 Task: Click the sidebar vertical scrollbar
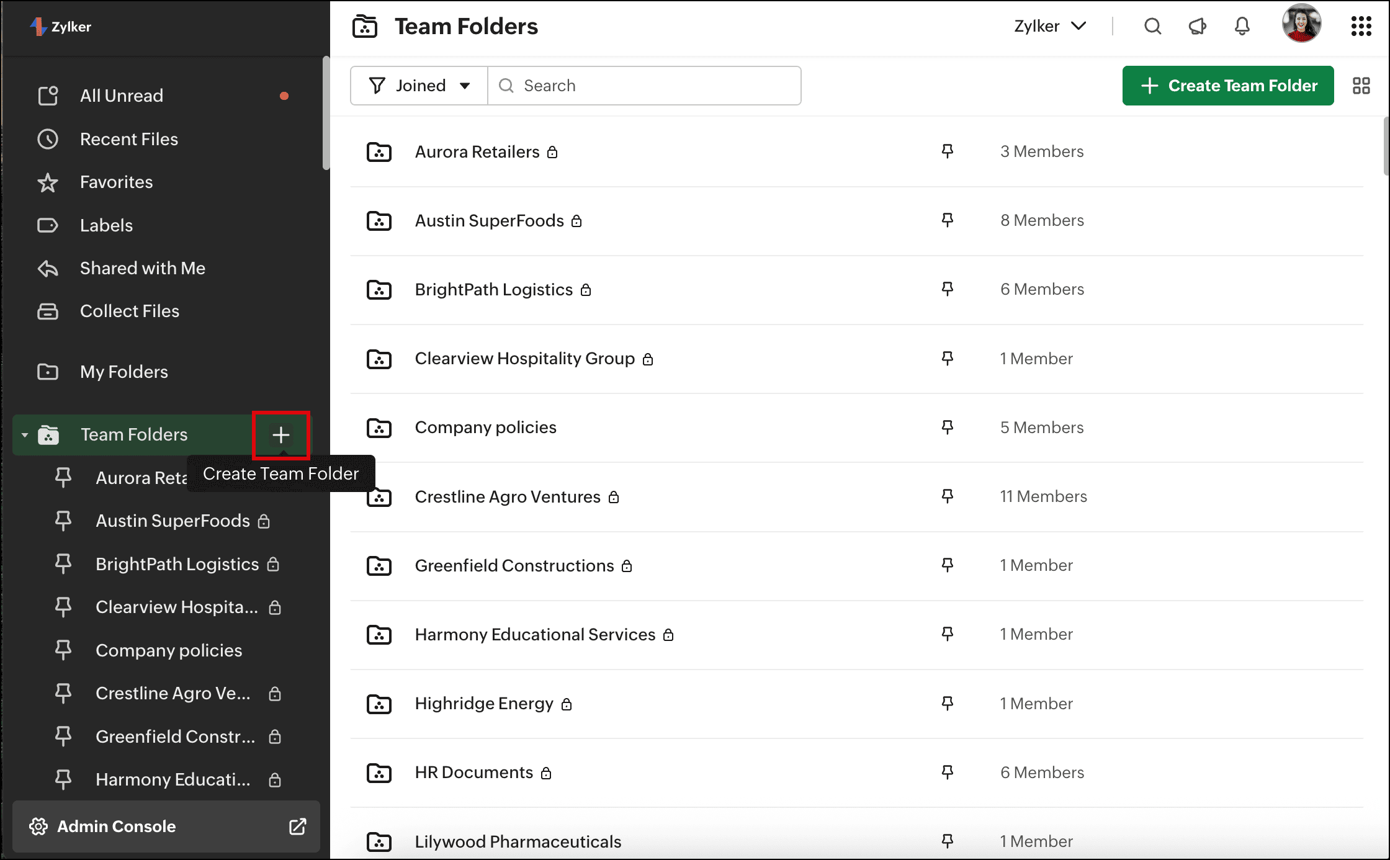(x=326, y=113)
